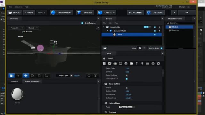Open the round wireframe icon in Edit

(x=153, y=64)
